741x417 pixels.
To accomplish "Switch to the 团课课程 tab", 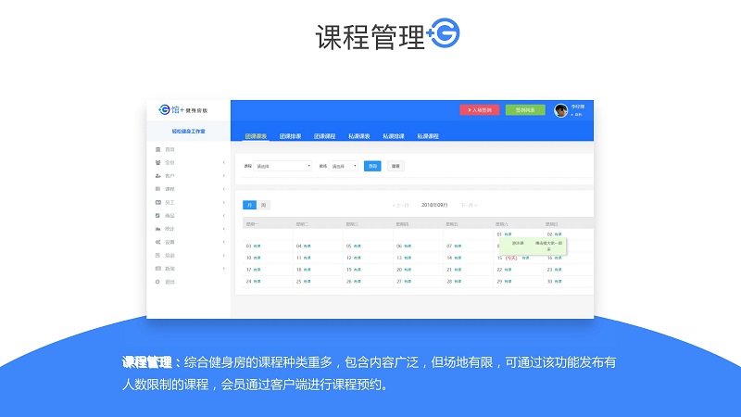I will [325, 136].
